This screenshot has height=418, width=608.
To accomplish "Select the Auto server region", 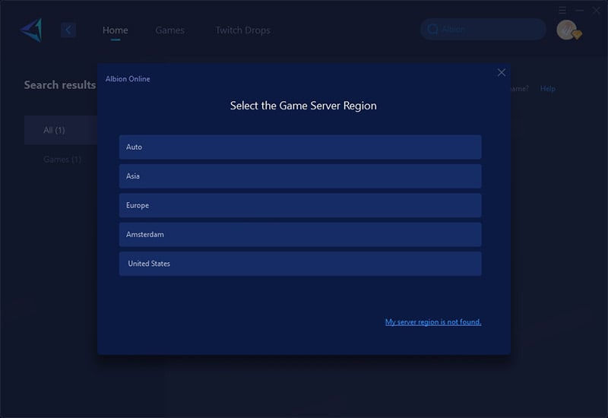I will (300, 147).
